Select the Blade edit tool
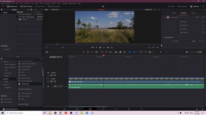This screenshot has width=206, height=115. 97,52
